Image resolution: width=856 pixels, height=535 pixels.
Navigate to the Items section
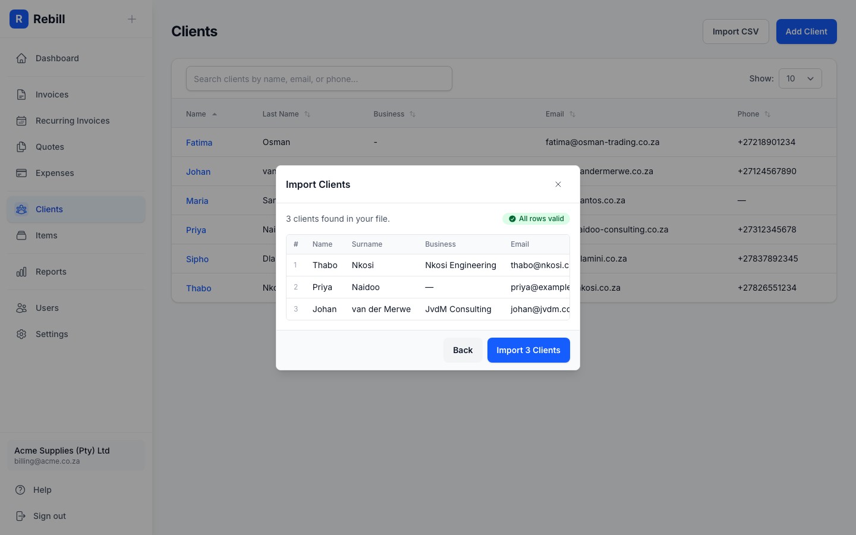tap(46, 235)
